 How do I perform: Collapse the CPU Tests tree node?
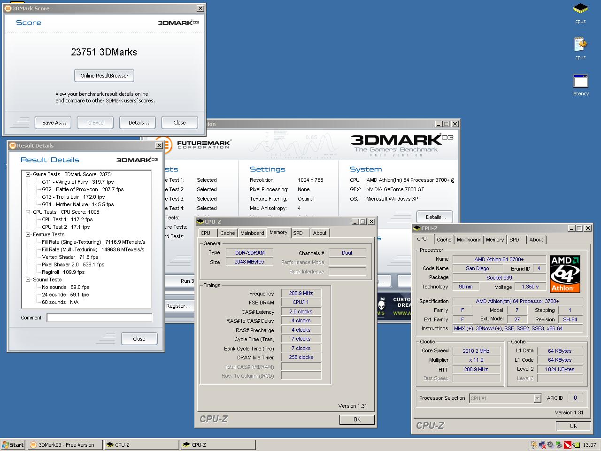coord(28,212)
